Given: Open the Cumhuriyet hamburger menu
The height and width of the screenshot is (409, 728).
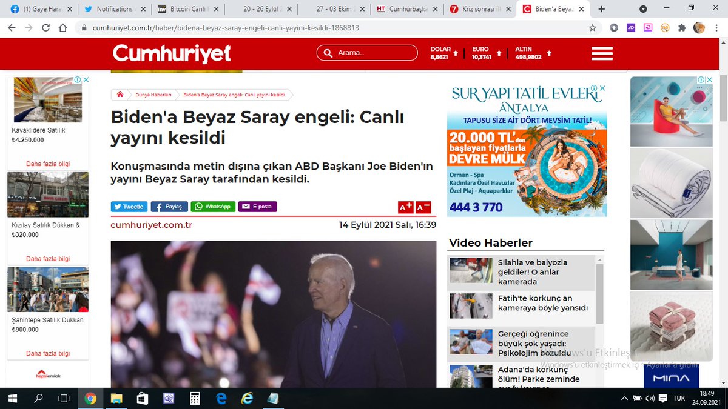Looking at the screenshot, I should pos(602,53).
